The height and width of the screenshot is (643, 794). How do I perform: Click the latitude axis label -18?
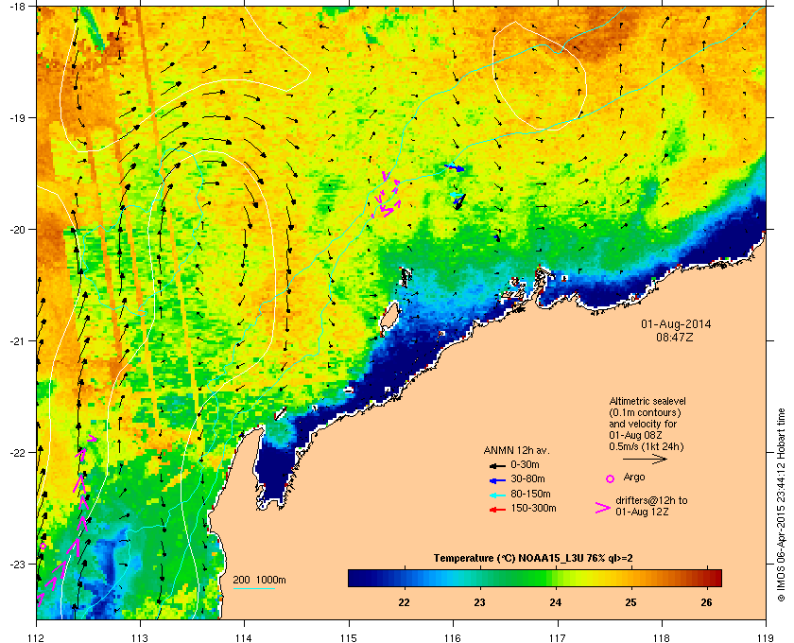pos(17,6)
